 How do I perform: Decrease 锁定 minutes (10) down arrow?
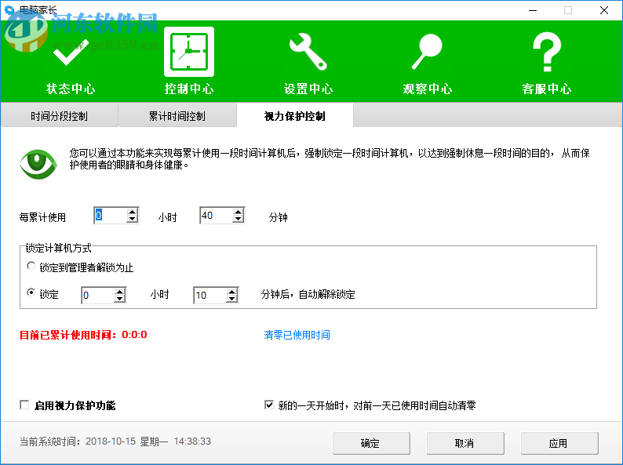point(232,299)
